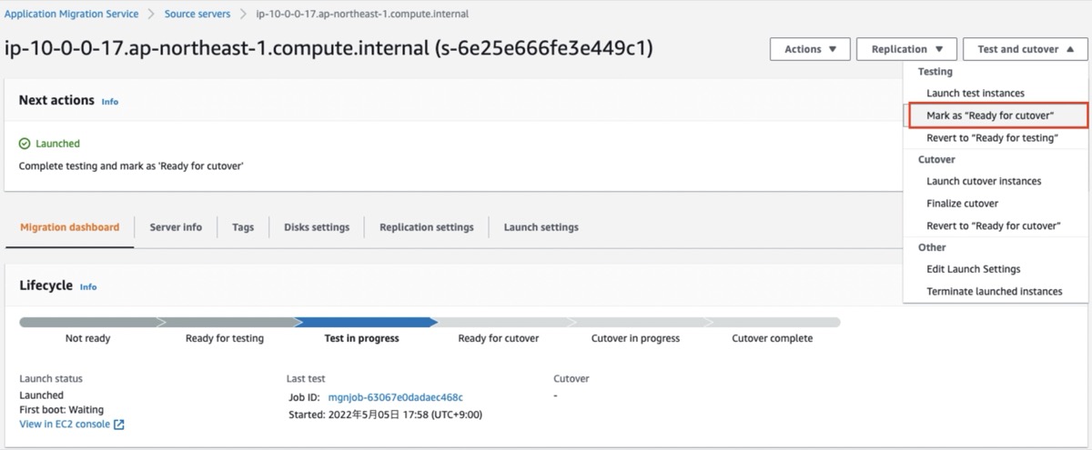Click the Last test label
The image size is (1092, 450).
click(x=306, y=378)
